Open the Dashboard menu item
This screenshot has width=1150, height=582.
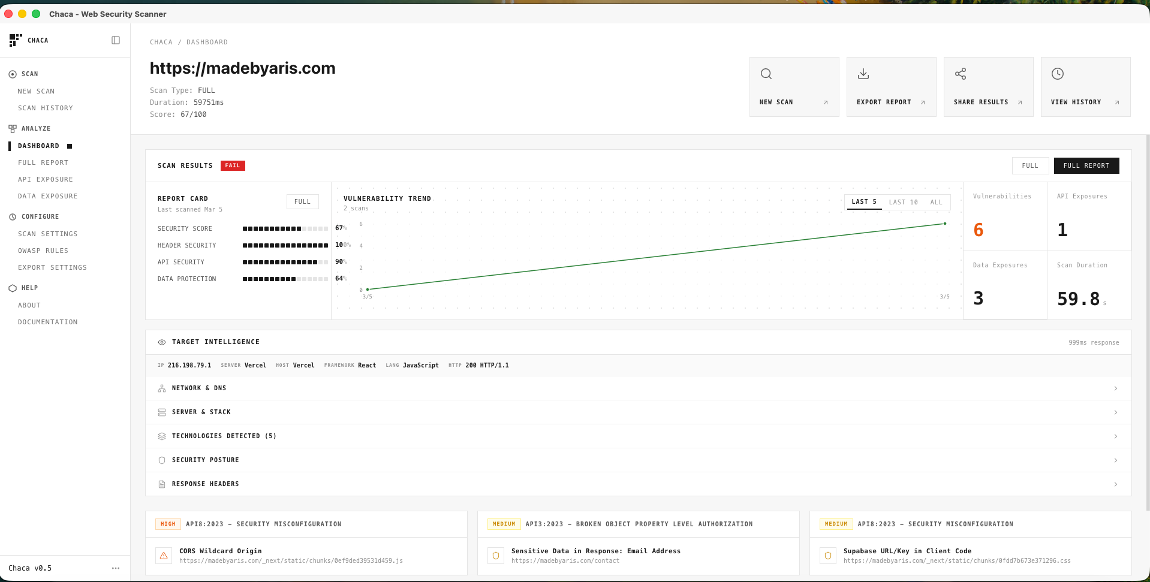38,146
